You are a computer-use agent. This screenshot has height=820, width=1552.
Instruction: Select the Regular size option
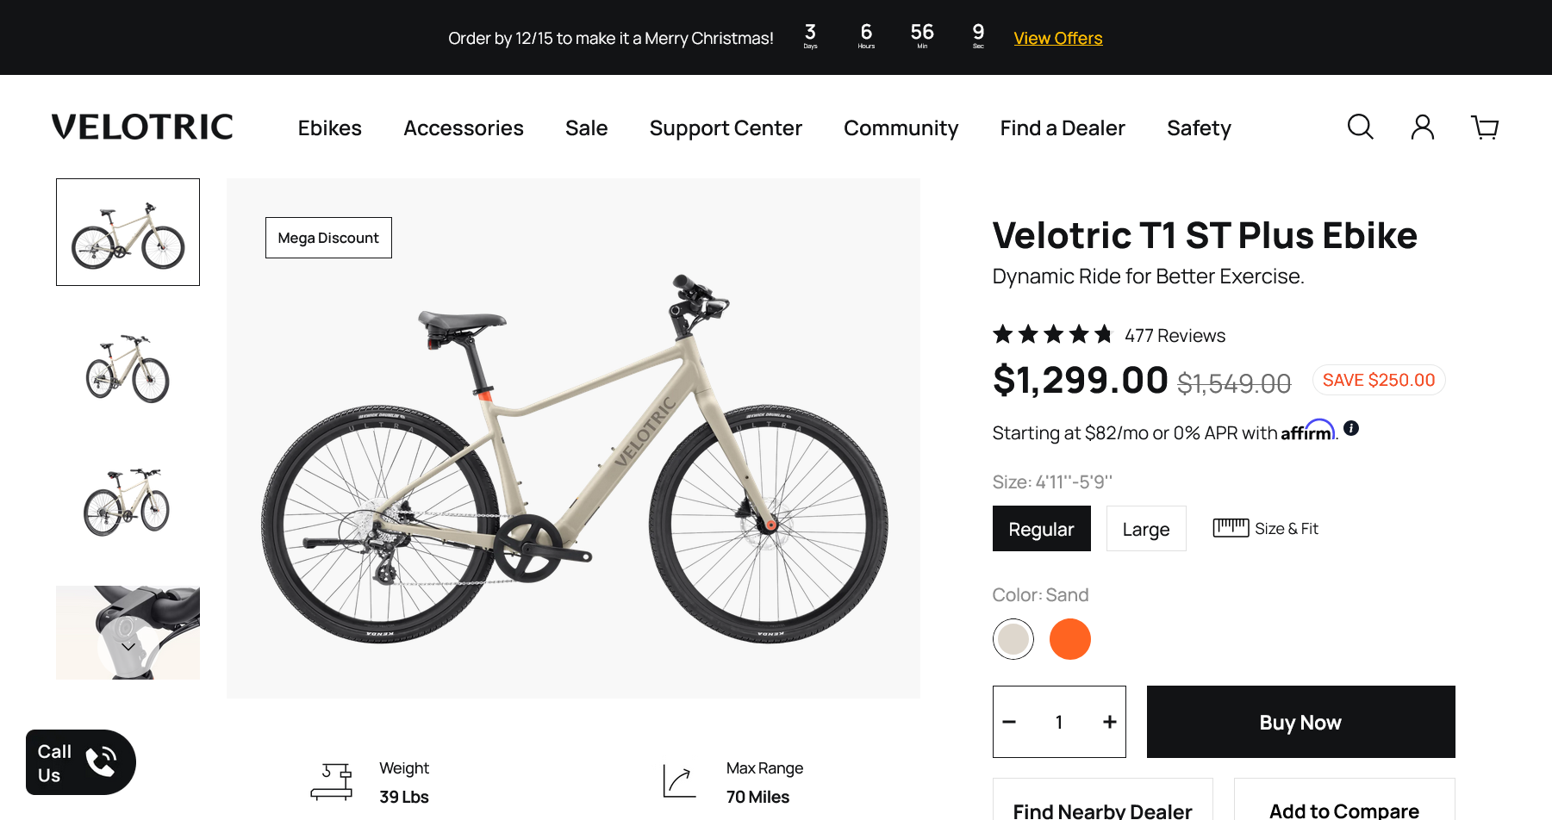pyautogui.click(x=1041, y=529)
